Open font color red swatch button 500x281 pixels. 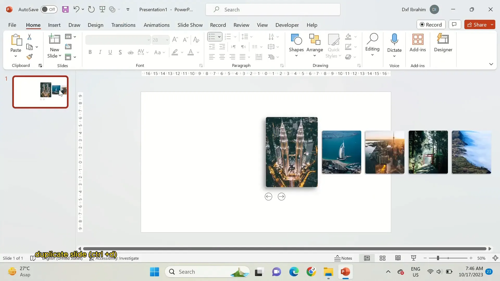click(191, 52)
